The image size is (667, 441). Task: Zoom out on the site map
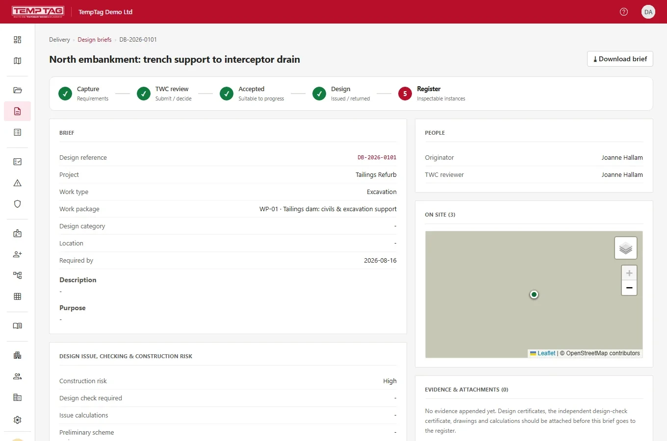[629, 288]
